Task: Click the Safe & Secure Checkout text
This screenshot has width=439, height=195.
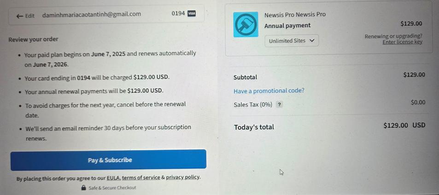Action: point(112,188)
